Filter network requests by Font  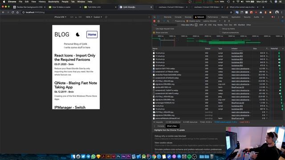[x=226, y=25]
